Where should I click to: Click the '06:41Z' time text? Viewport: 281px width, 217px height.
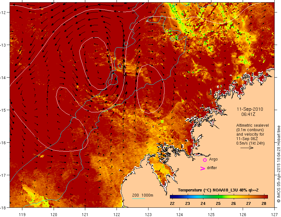pyautogui.click(x=248, y=114)
